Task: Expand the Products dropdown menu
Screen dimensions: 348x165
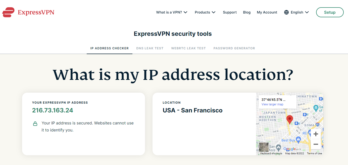Action: (x=205, y=12)
